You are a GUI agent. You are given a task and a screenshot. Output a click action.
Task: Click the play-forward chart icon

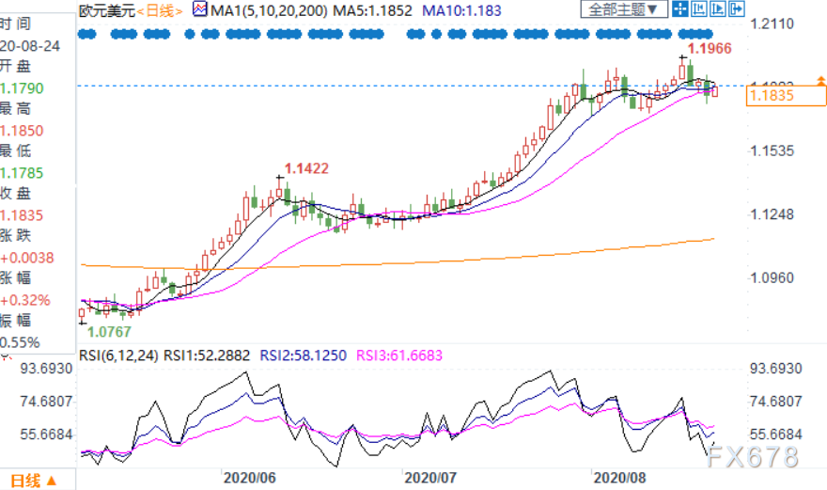tap(717, 9)
